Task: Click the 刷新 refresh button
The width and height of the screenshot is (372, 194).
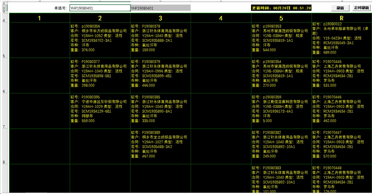Action: click(x=340, y=8)
